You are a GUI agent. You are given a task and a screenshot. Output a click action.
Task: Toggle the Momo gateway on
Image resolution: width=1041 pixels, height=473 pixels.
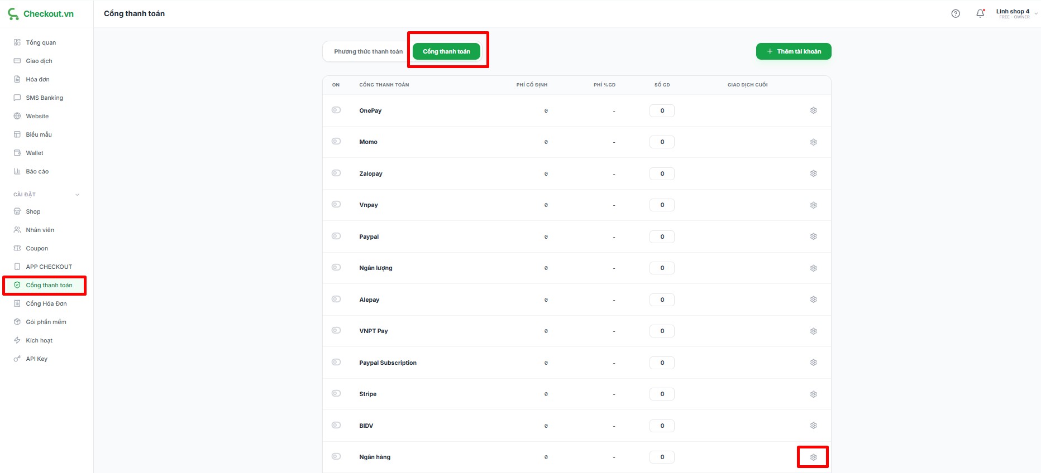[x=336, y=142]
